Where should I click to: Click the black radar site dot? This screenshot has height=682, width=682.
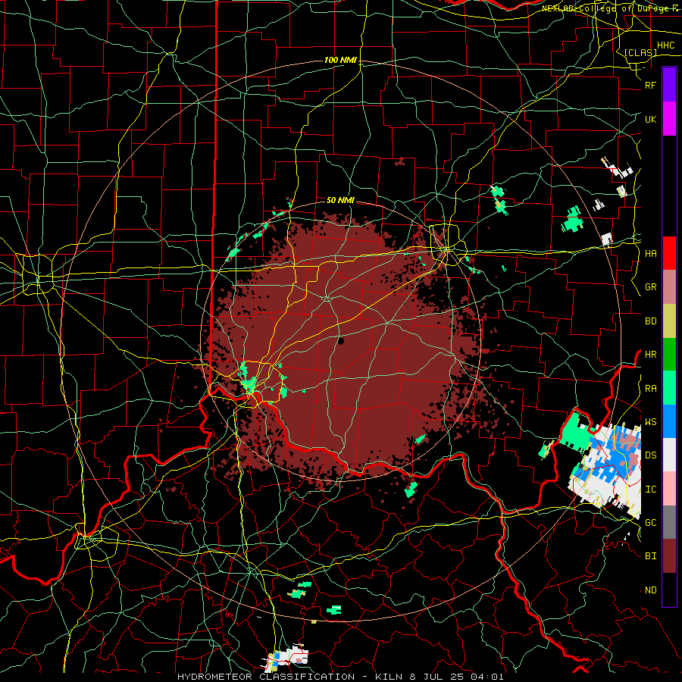(341, 341)
